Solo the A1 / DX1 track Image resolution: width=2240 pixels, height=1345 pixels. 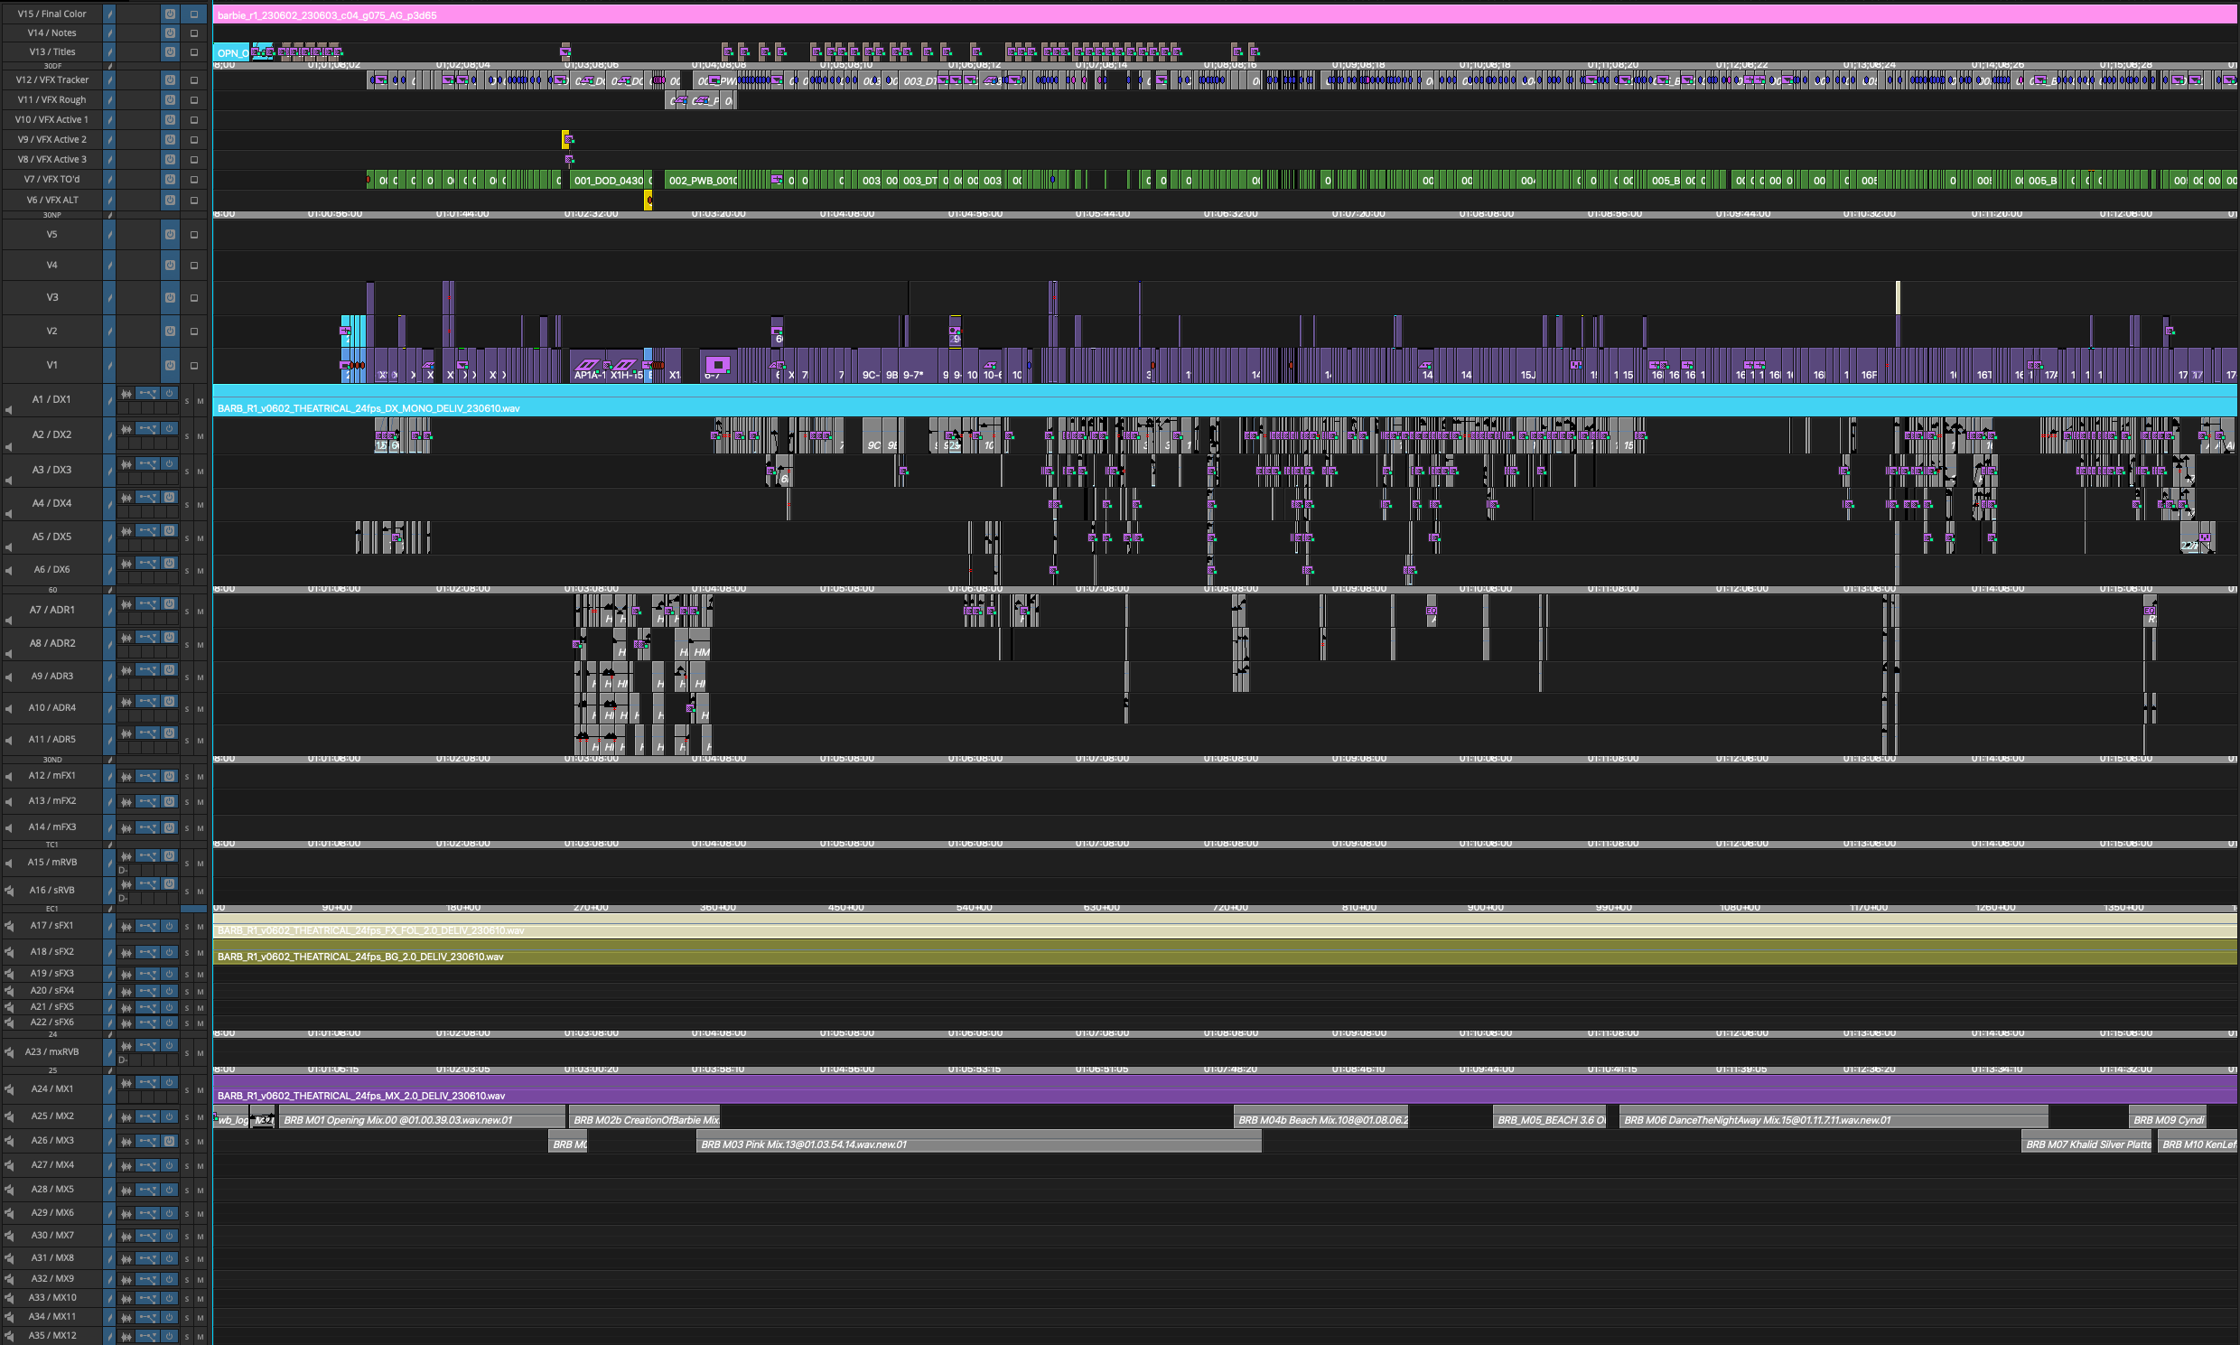click(188, 400)
